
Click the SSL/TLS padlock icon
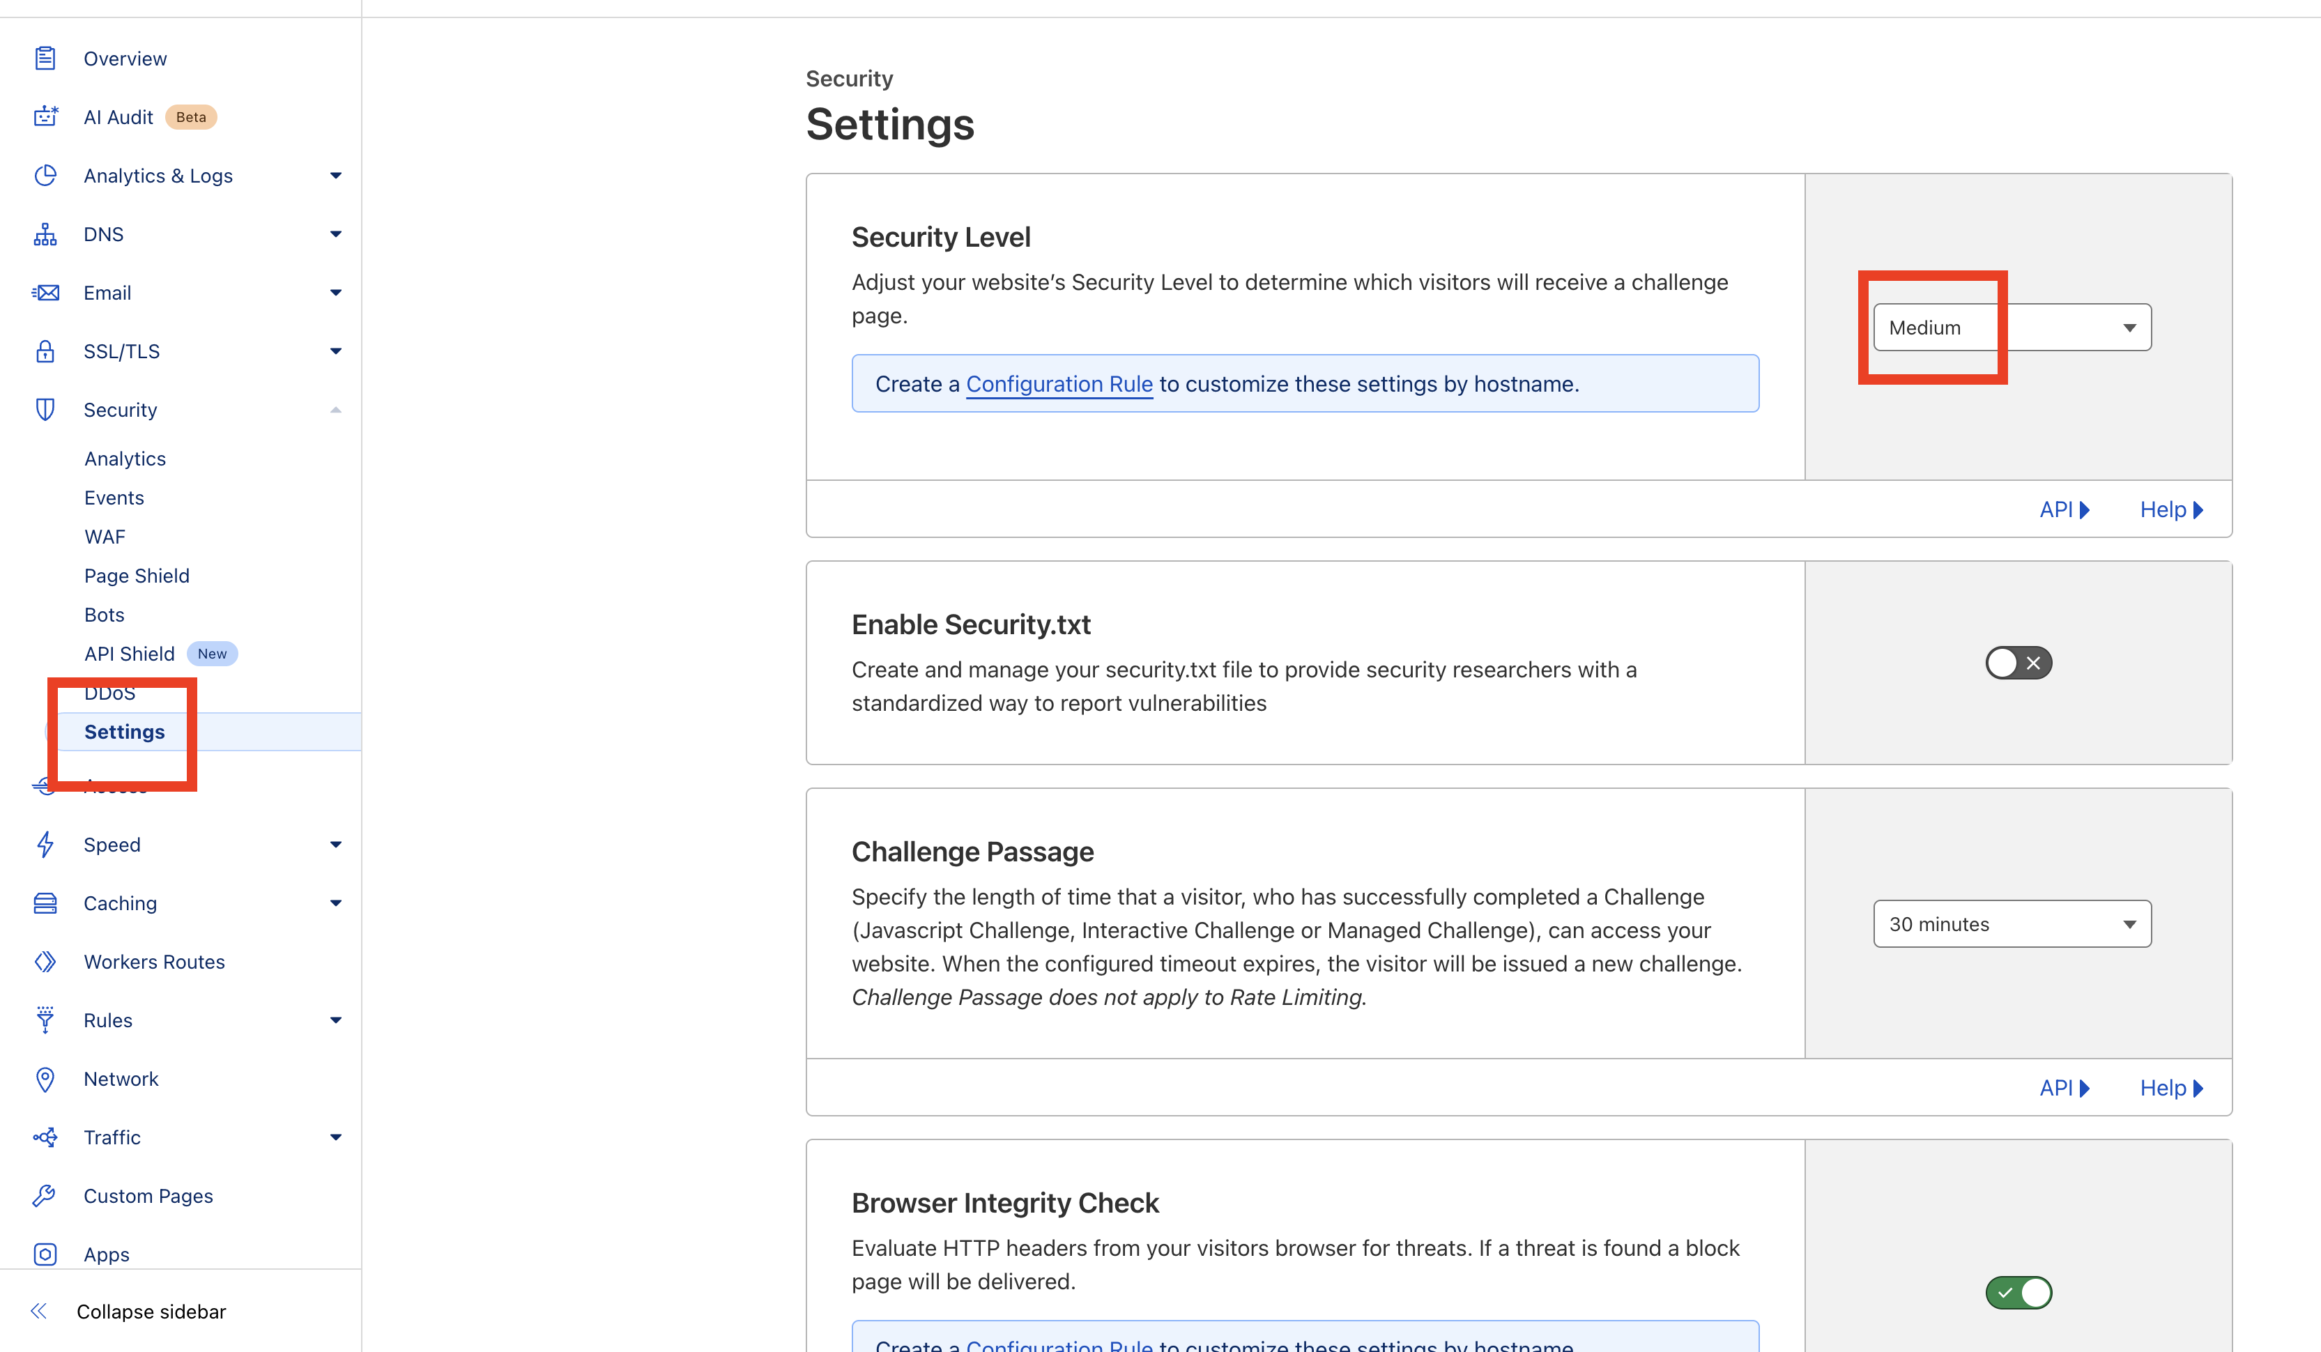coord(45,351)
